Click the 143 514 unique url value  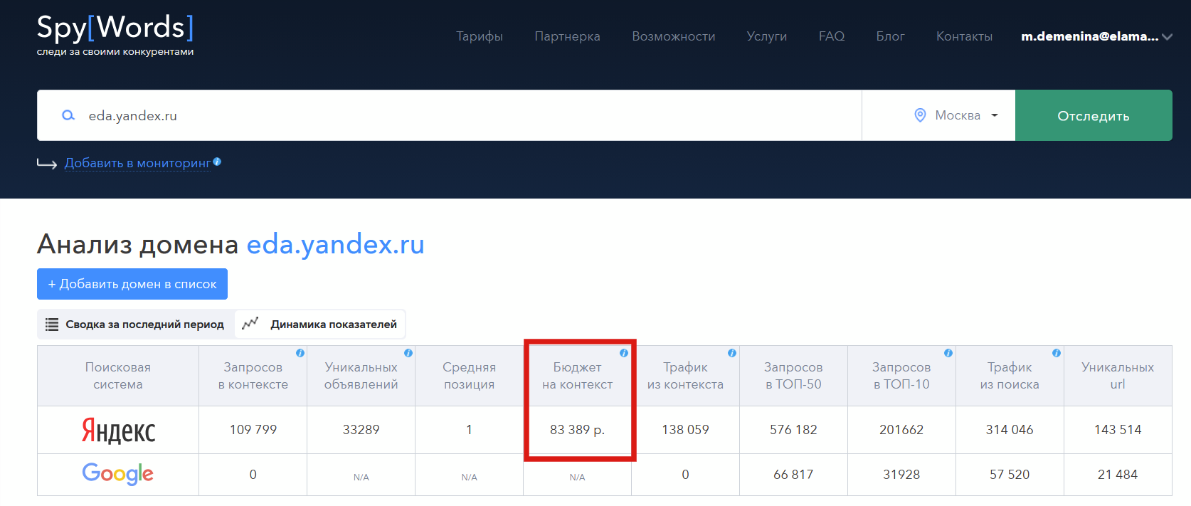pos(1118,430)
